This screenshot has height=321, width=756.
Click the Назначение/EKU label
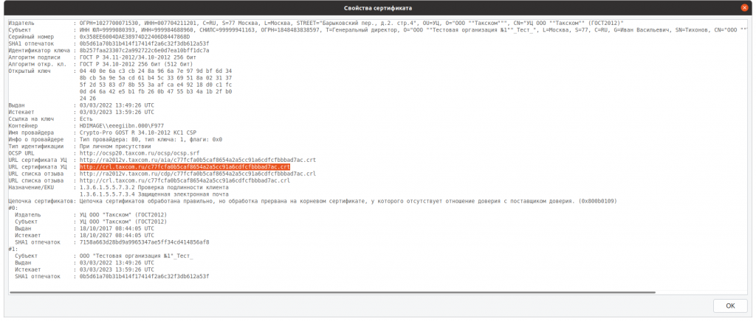[31, 187]
